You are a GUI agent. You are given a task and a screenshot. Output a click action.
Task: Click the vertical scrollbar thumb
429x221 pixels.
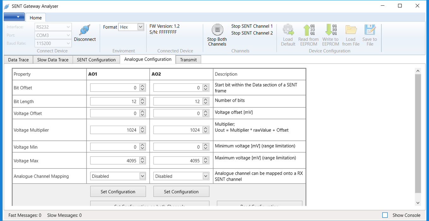pos(418,134)
